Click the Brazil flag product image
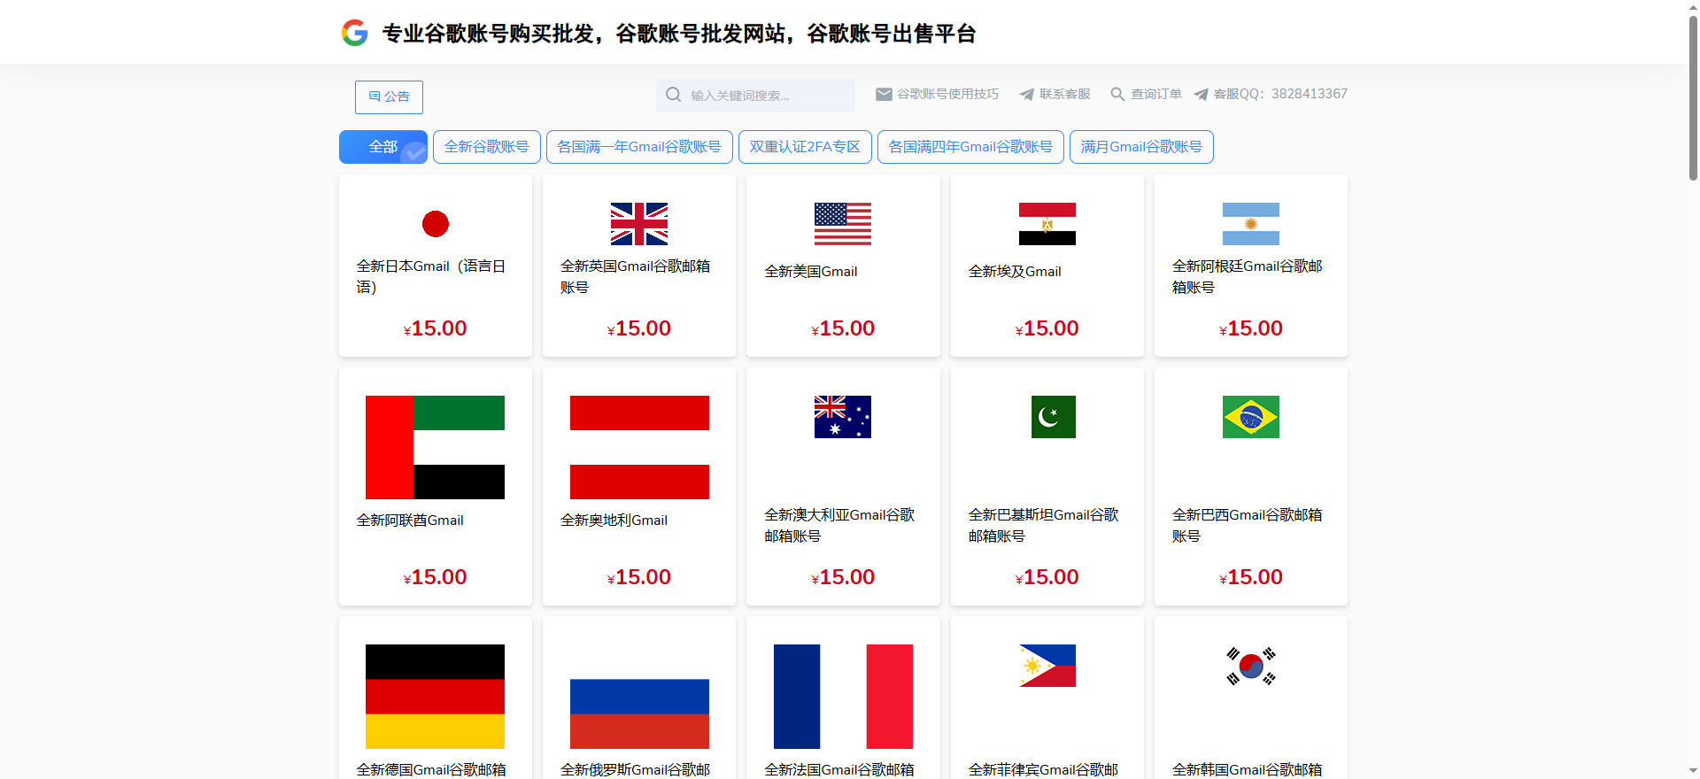Viewport: 1700px width, 779px height. click(x=1251, y=417)
